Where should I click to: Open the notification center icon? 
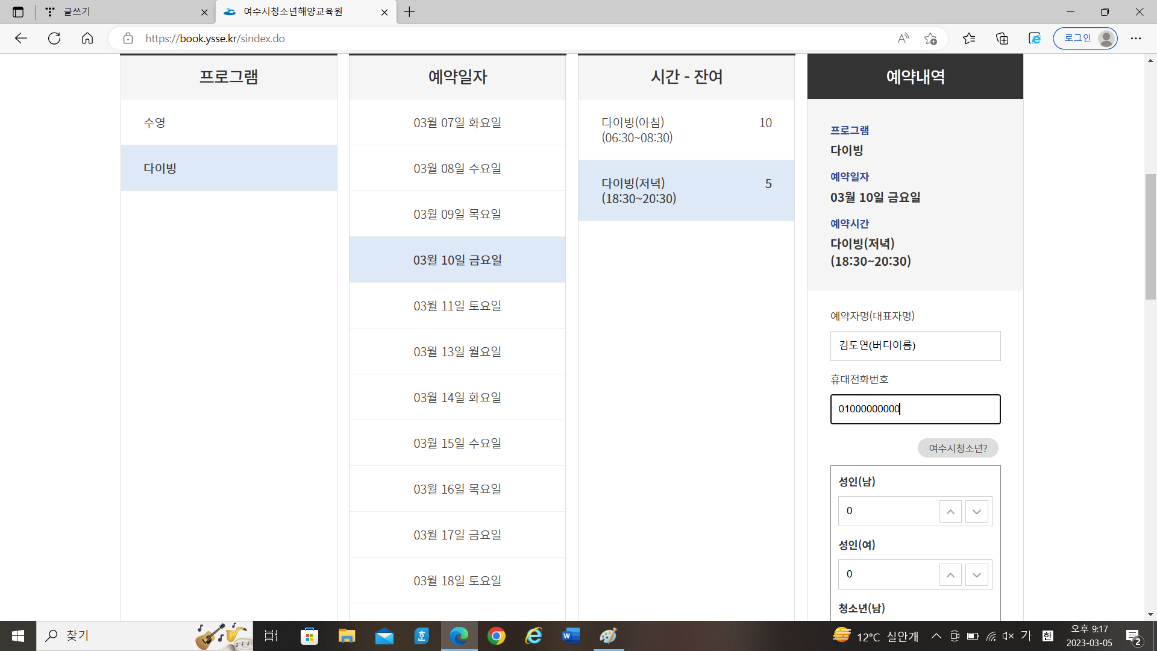click(x=1133, y=637)
